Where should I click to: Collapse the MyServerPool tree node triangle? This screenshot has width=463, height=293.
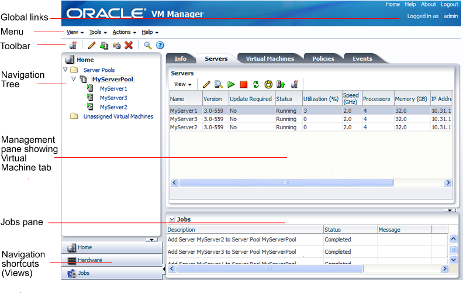(74, 79)
